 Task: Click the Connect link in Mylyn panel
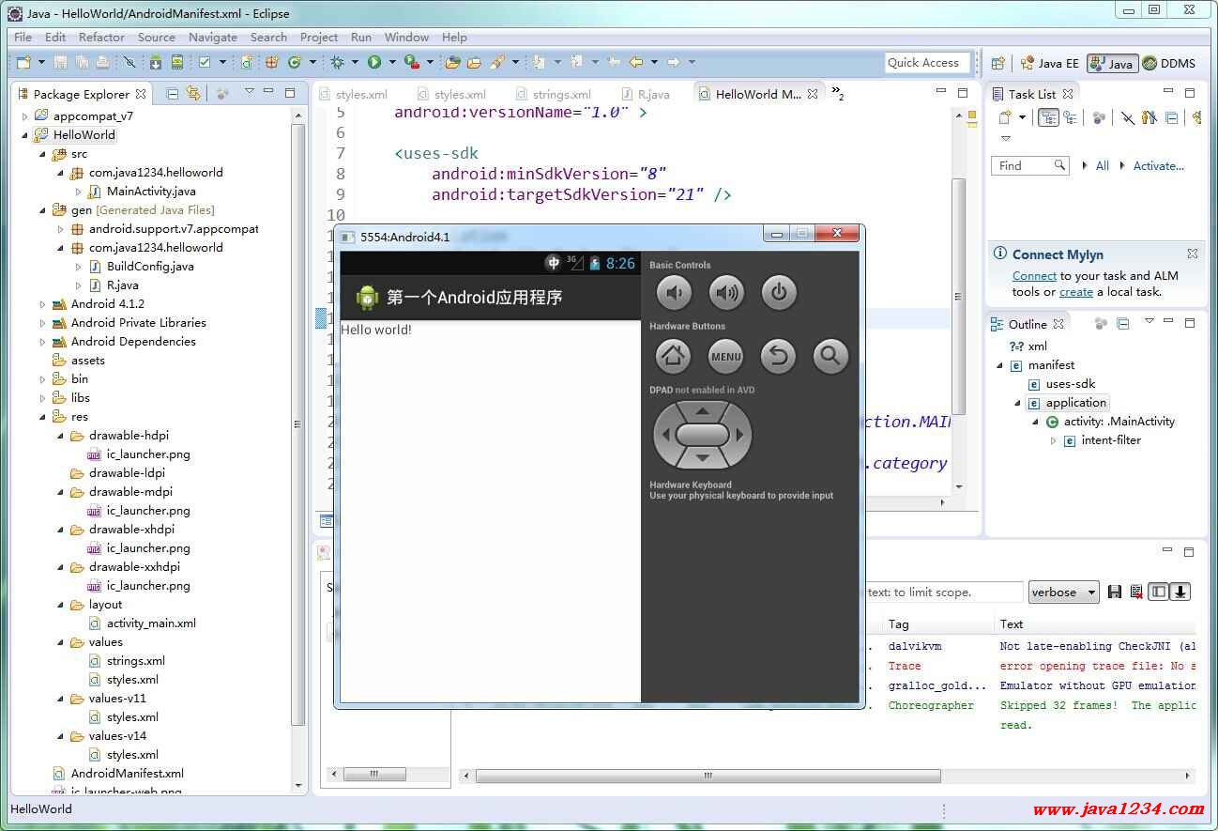1034,276
